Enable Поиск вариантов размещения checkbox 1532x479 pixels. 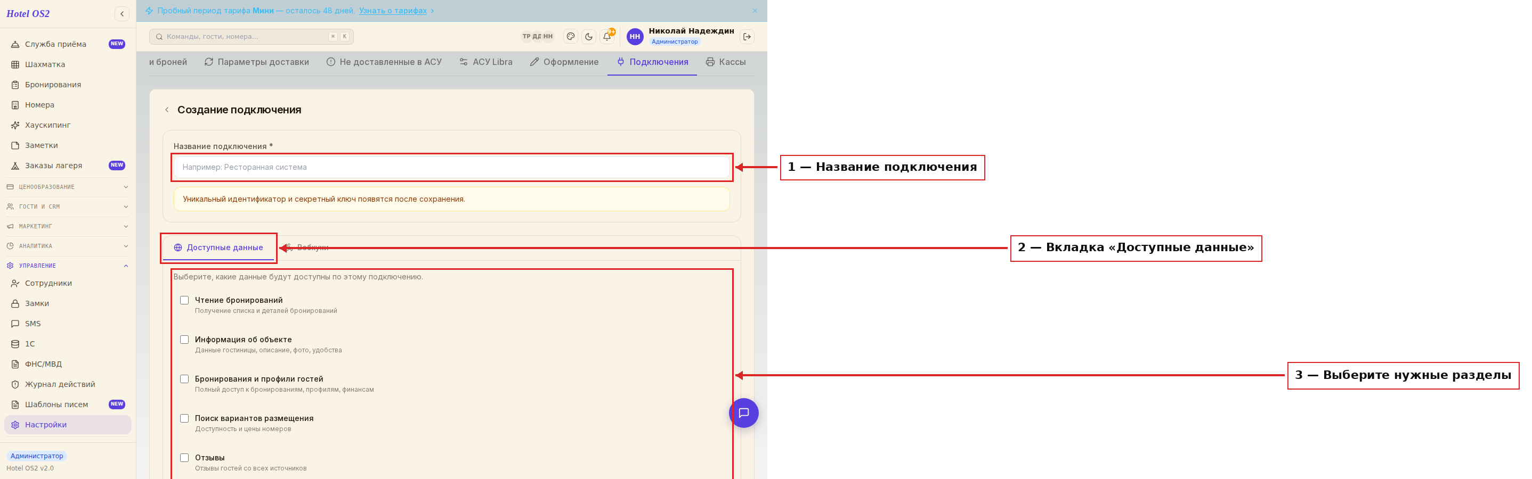184,418
